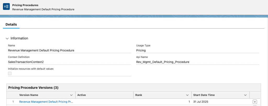Click the 31 Jul 2025 start date cell
This screenshot has width=268, height=106.
(200, 102)
